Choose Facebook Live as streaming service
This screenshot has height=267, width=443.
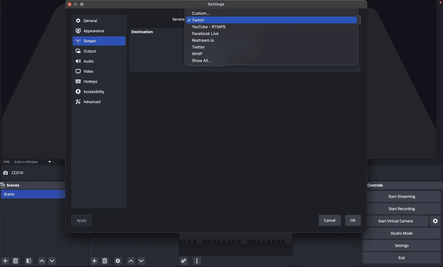tap(271, 34)
